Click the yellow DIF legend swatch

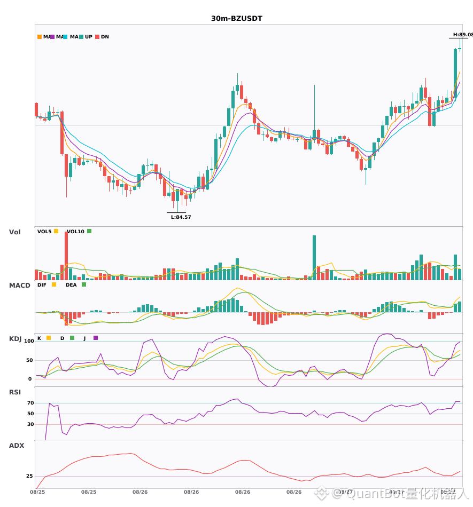[54, 284]
